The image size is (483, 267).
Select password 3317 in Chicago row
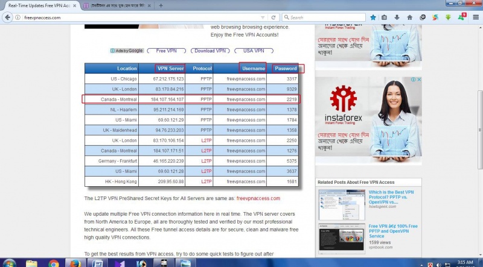point(292,79)
